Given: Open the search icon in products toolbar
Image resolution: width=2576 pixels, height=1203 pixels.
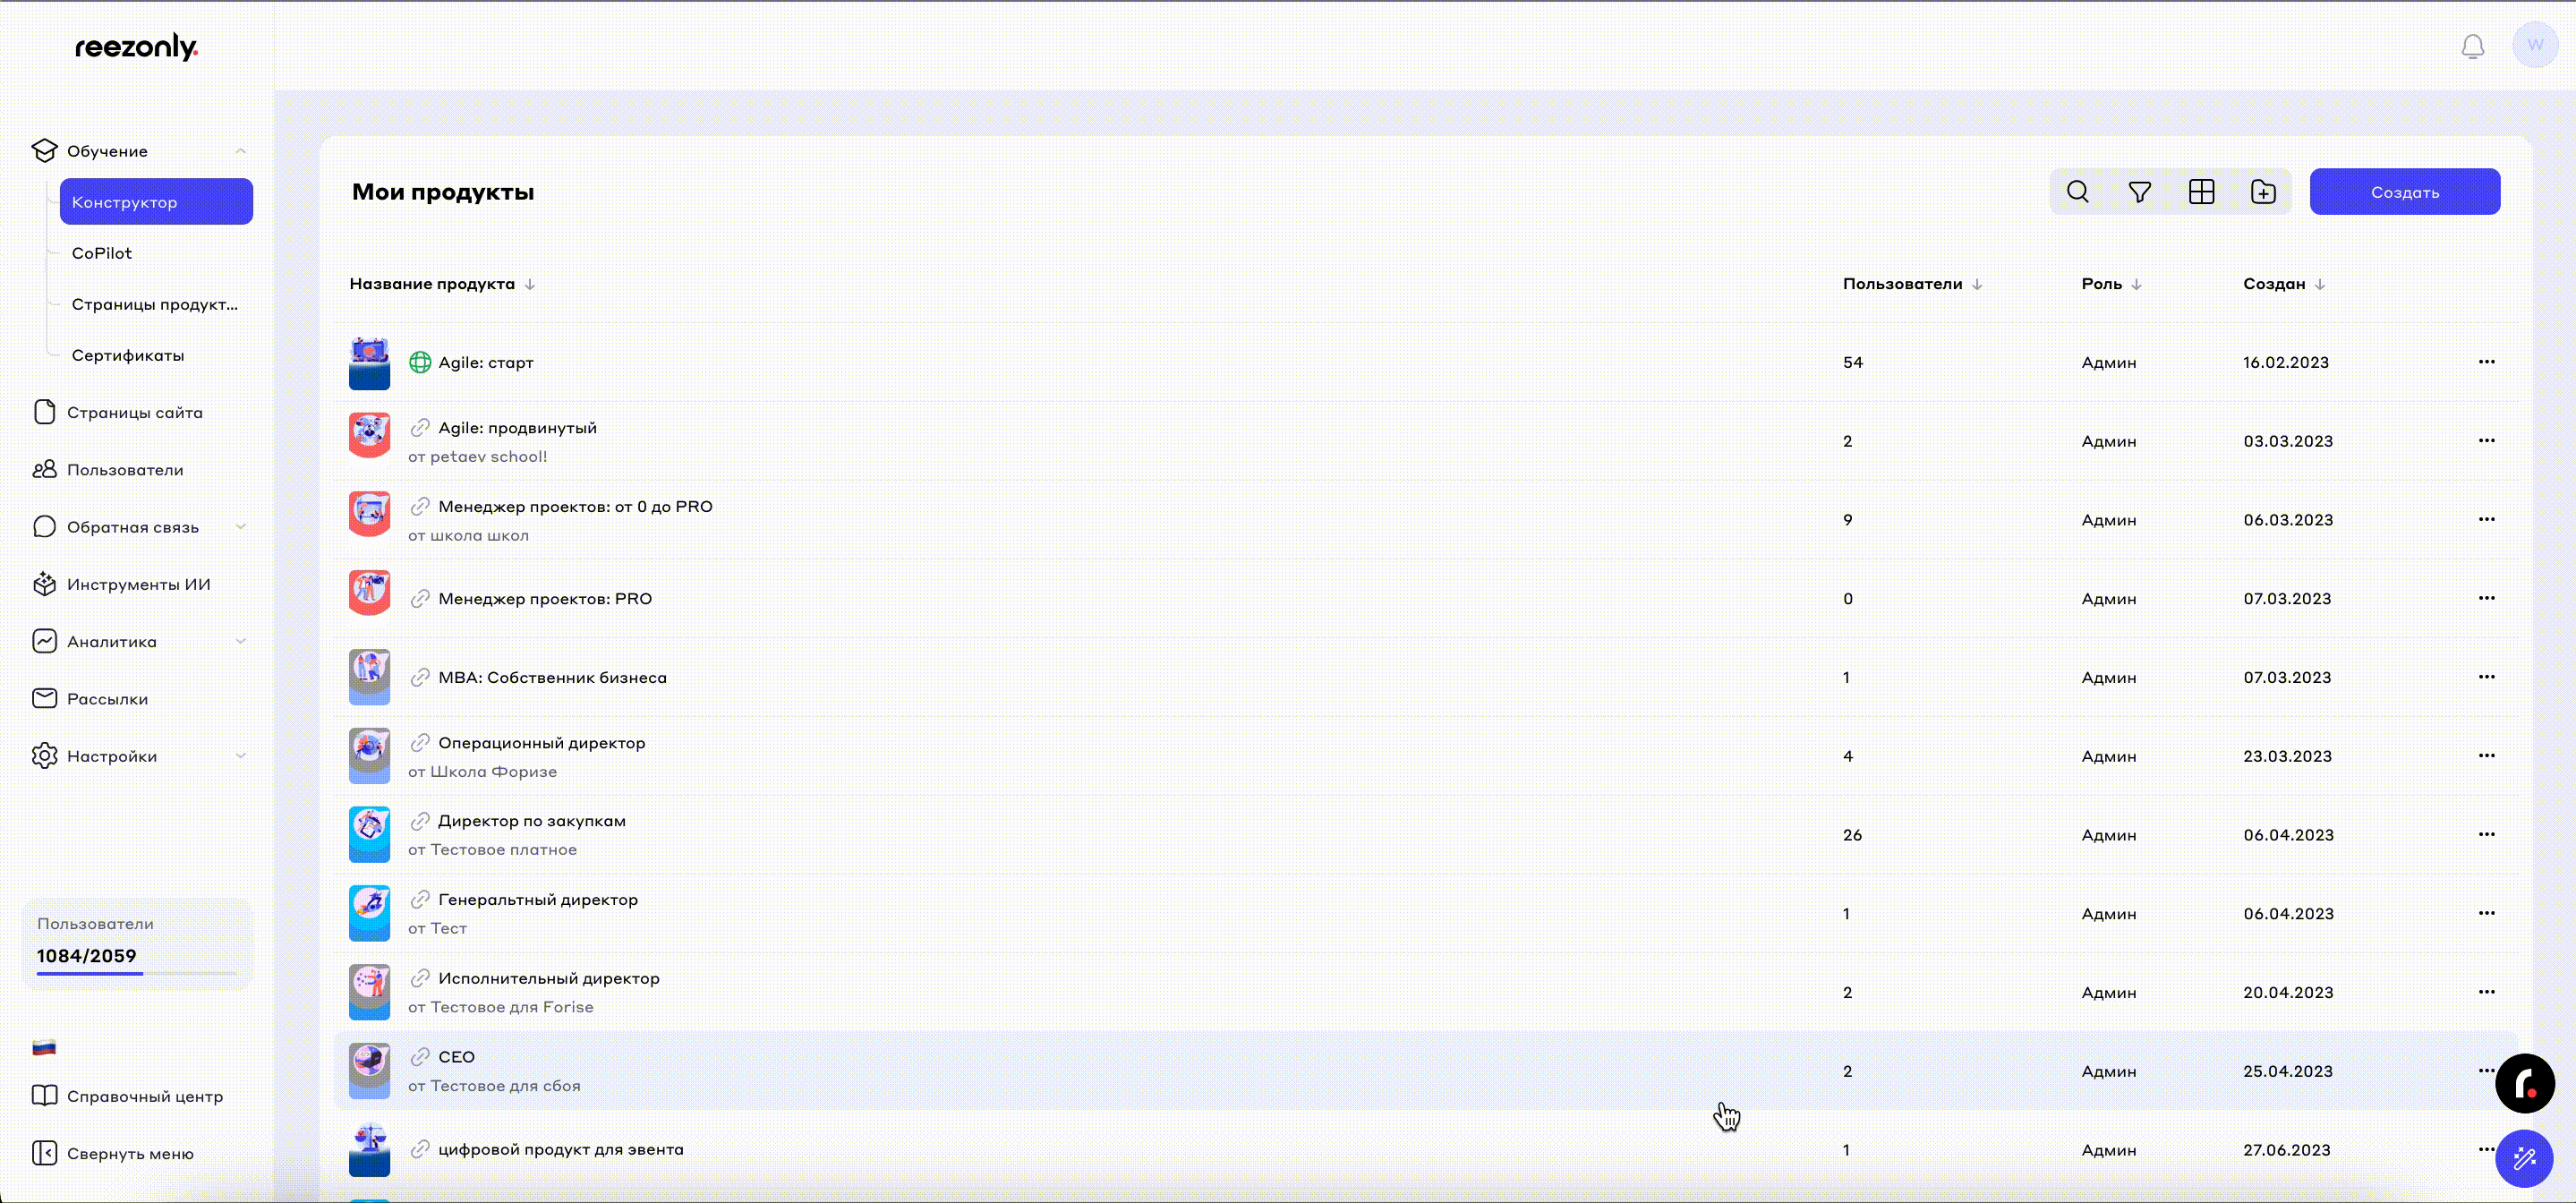Looking at the screenshot, I should pos(2077,192).
